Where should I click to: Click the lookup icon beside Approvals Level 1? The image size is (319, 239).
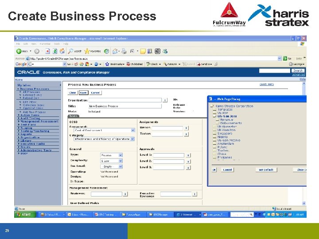pyautogui.click(x=188, y=155)
